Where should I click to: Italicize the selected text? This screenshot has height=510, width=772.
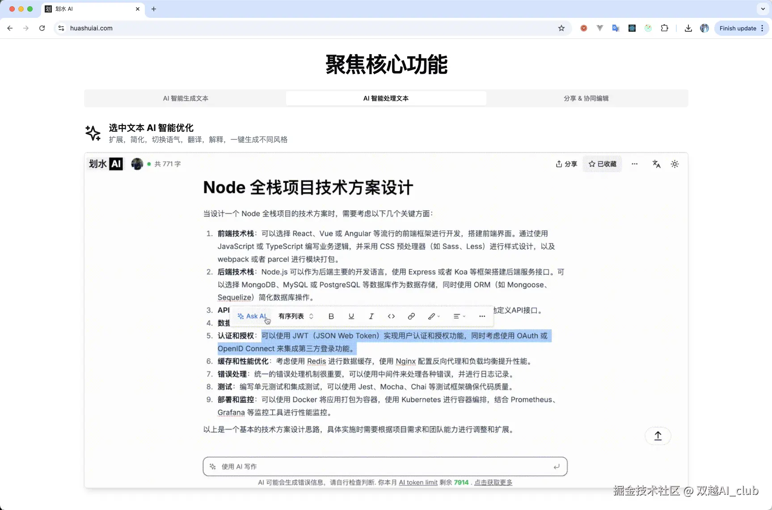pyautogui.click(x=371, y=316)
